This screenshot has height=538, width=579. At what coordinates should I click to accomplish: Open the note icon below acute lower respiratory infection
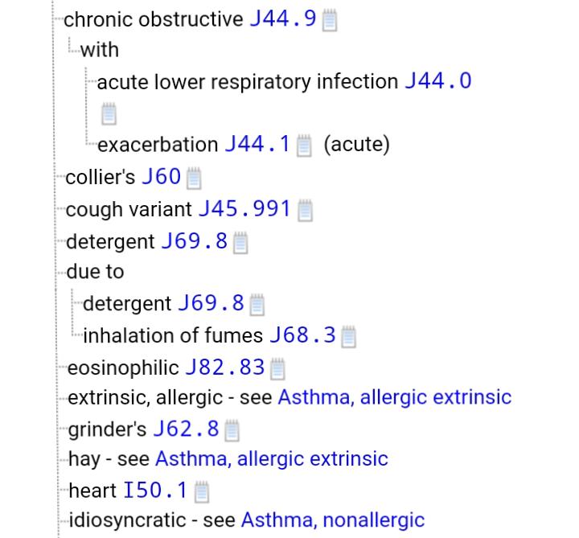click(109, 114)
